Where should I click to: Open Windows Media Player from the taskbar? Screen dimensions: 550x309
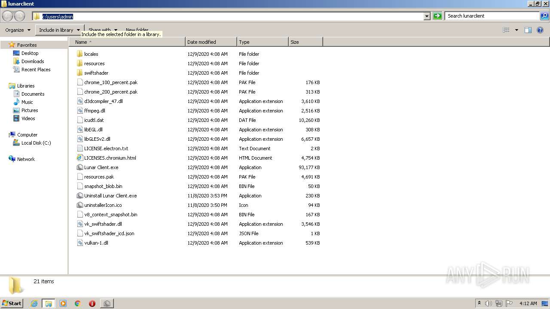point(63,303)
